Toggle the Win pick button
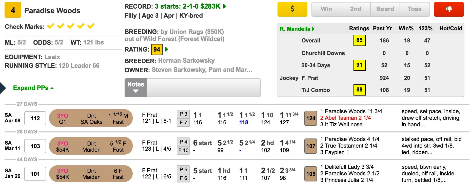Image resolution: width=472 pixels, height=186 pixels. pyautogui.click(x=326, y=9)
